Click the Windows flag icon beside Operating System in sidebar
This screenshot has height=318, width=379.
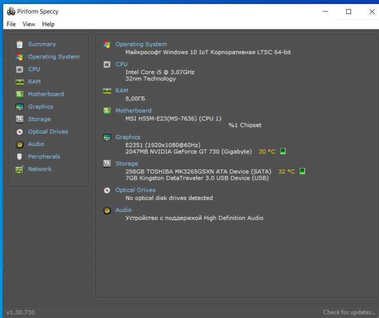click(x=20, y=57)
